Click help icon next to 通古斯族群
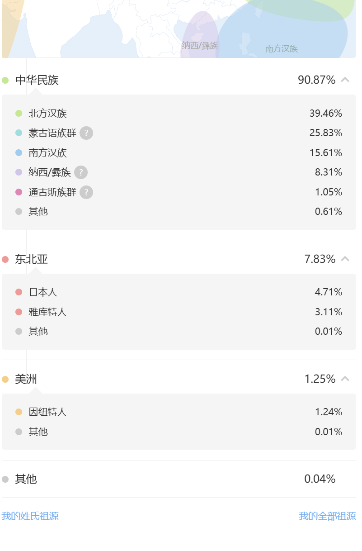The height and width of the screenshot is (551, 362). tap(86, 192)
